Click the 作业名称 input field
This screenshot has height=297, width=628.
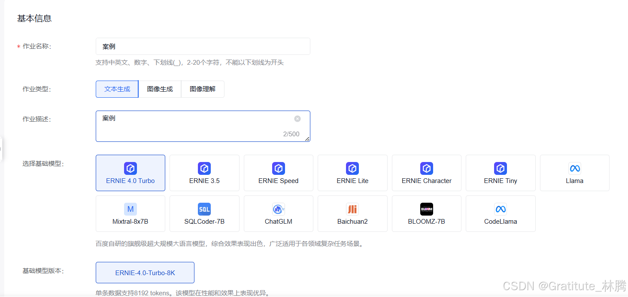click(x=203, y=46)
